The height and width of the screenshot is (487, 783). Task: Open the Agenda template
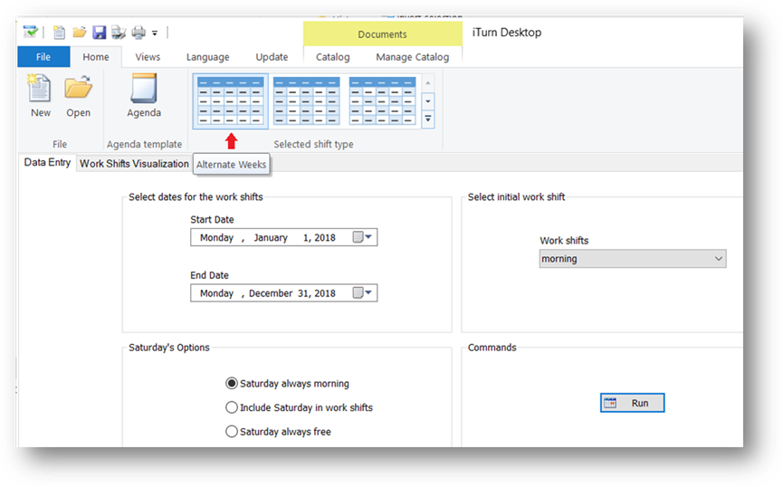[144, 96]
